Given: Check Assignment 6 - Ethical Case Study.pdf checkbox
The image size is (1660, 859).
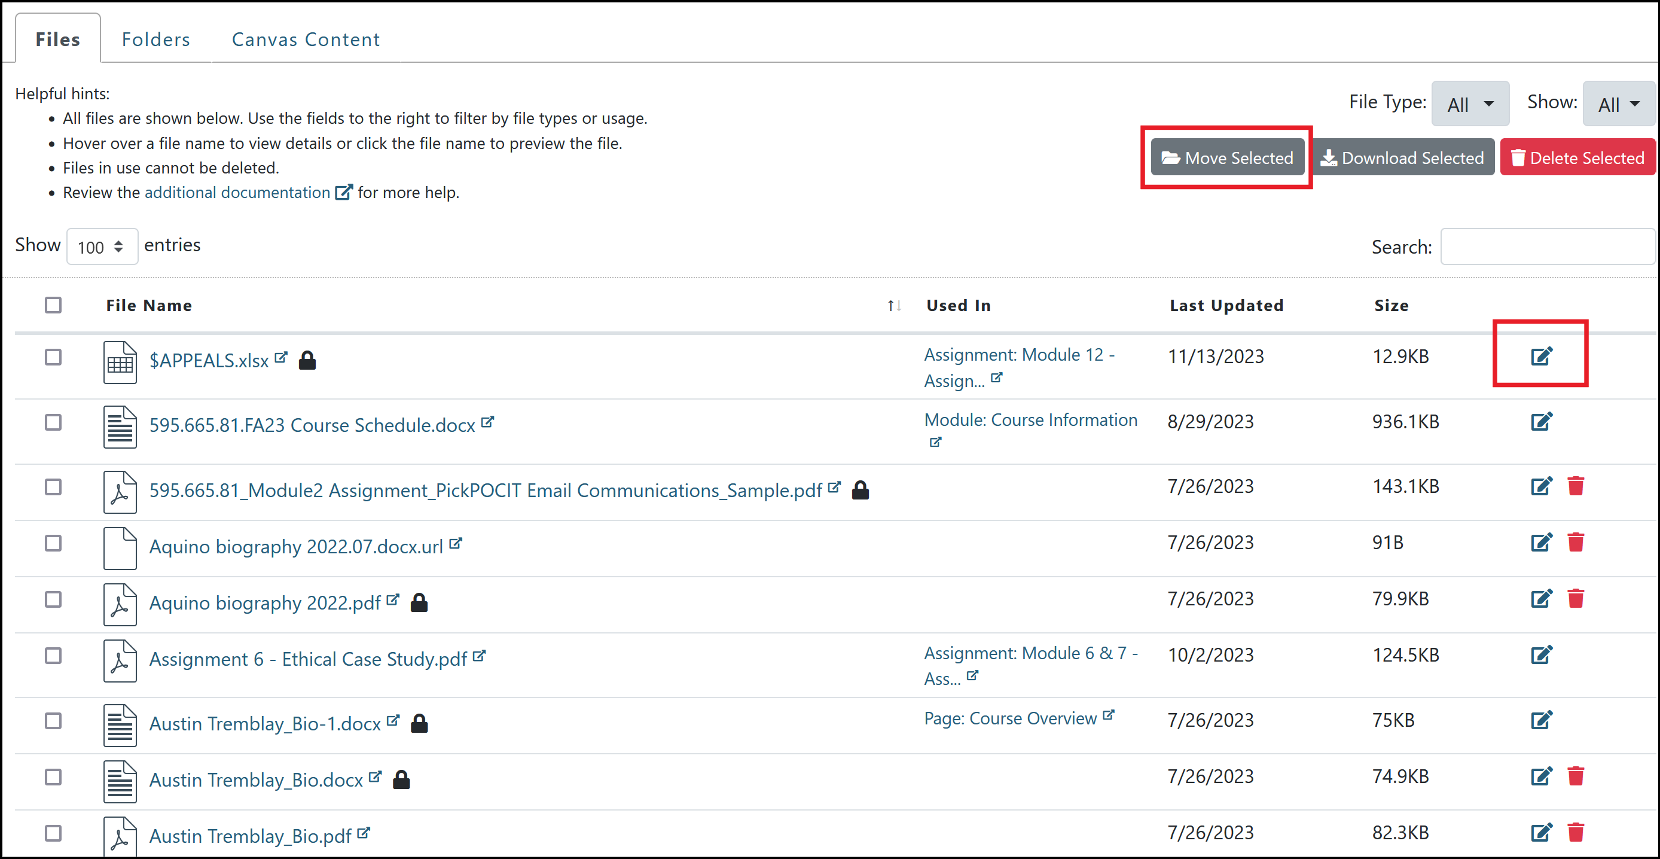Looking at the screenshot, I should (53, 656).
